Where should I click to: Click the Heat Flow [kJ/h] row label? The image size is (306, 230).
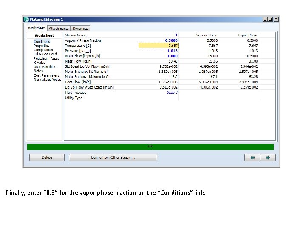(x=78, y=82)
